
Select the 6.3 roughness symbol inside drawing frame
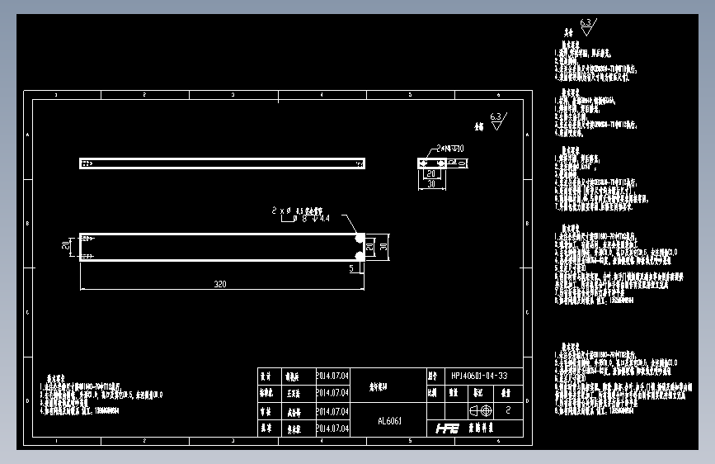click(498, 121)
